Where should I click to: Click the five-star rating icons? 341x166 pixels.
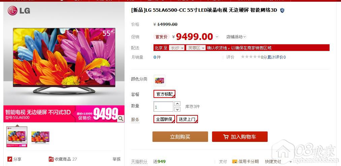[x=251, y=57]
